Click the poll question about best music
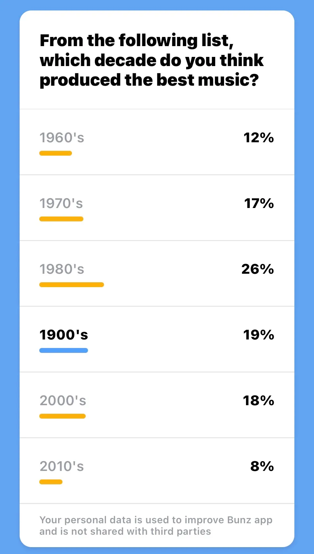 pos(152,61)
